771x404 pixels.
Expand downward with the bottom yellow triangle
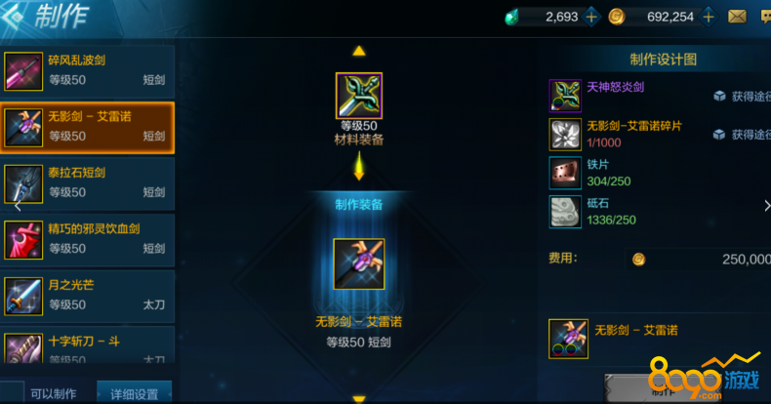pyautogui.click(x=359, y=399)
